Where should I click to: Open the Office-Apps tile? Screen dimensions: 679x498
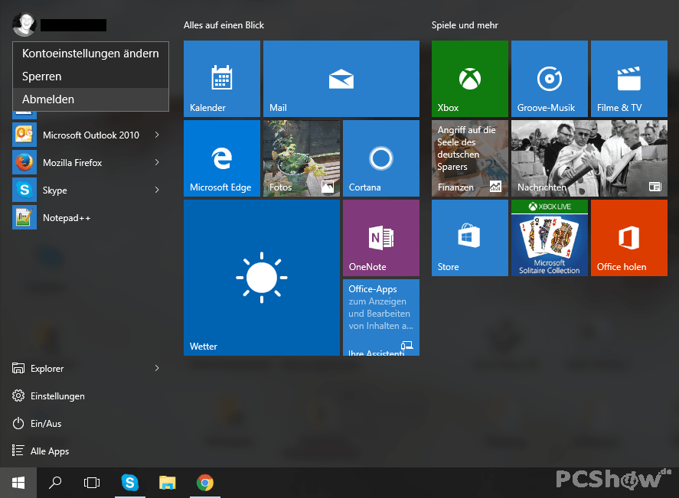click(x=381, y=317)
